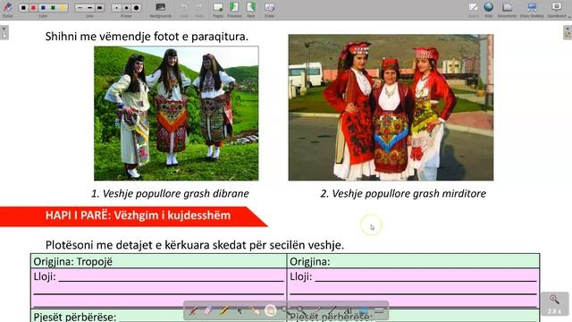The image size is (572, 322).
Task: Click the Redo arrow
Action: coord(198,7)
